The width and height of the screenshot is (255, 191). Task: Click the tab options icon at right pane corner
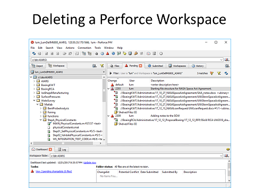click(x=227, y=66)
